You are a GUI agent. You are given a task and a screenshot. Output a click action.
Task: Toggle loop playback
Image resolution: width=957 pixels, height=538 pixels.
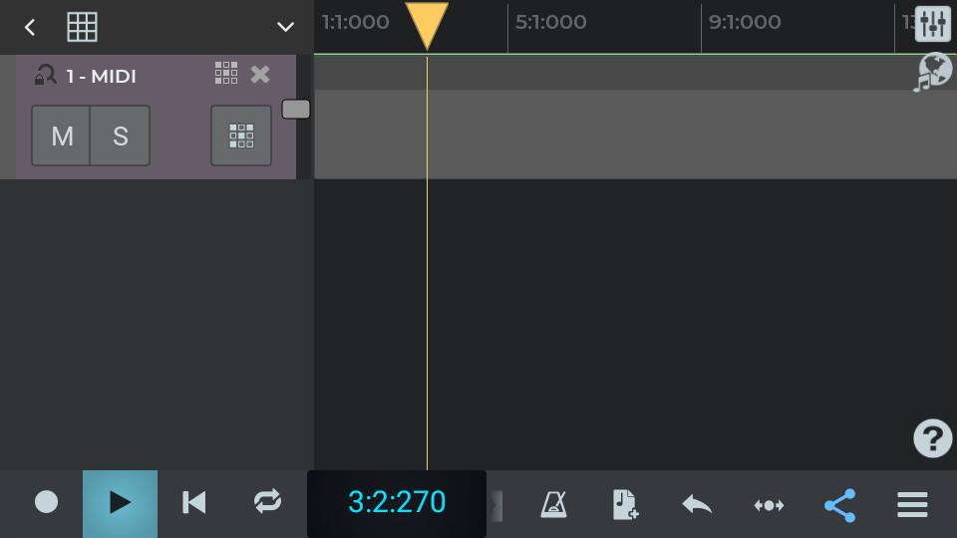[x=267, y=502]
